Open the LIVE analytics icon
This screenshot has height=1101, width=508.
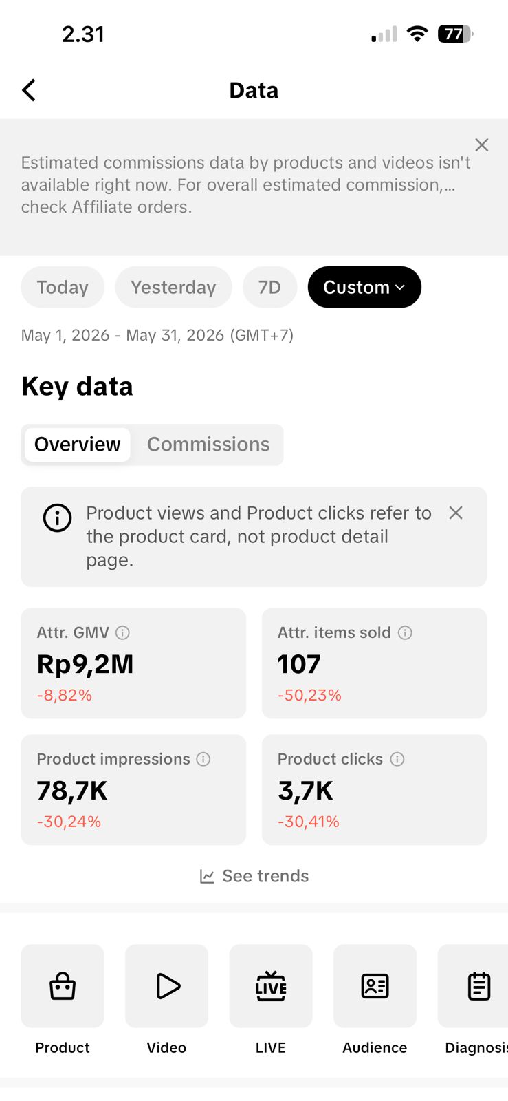coord(271,985)
